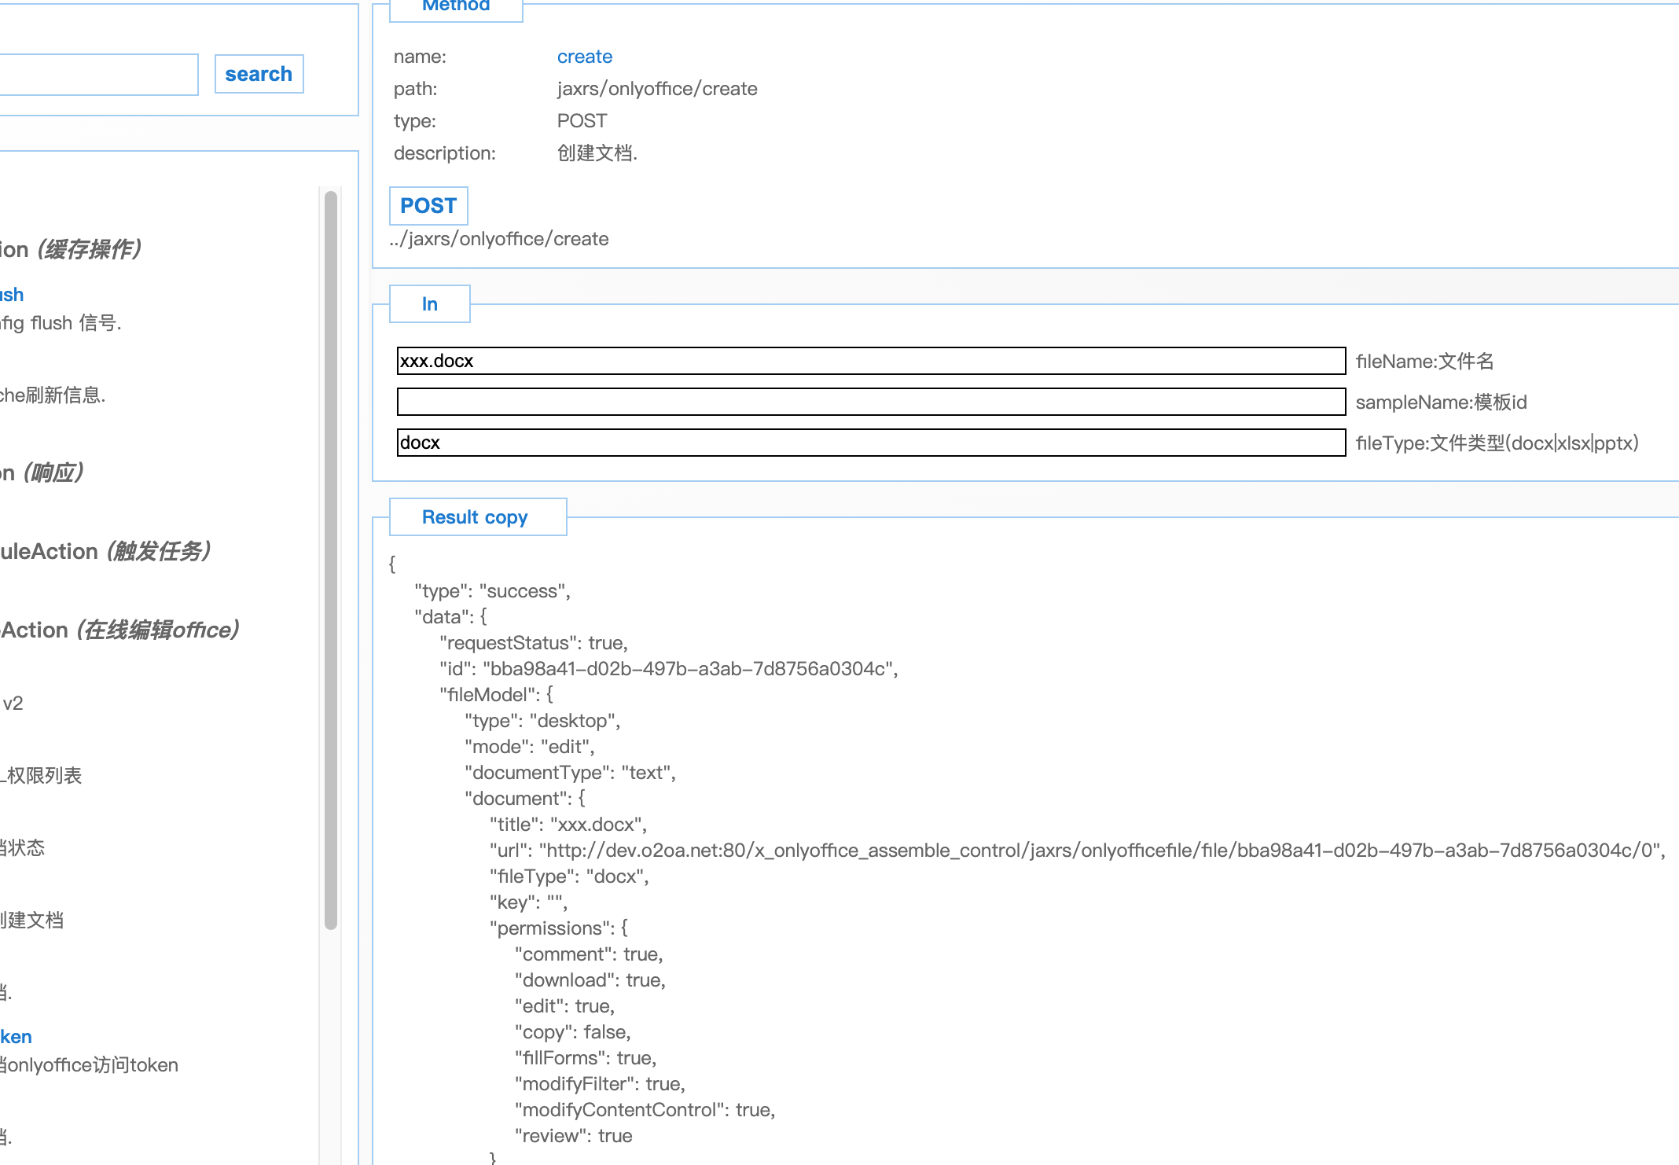Expand the 响应 action group
The image size is (1679, 1165).
click(43, 472)
